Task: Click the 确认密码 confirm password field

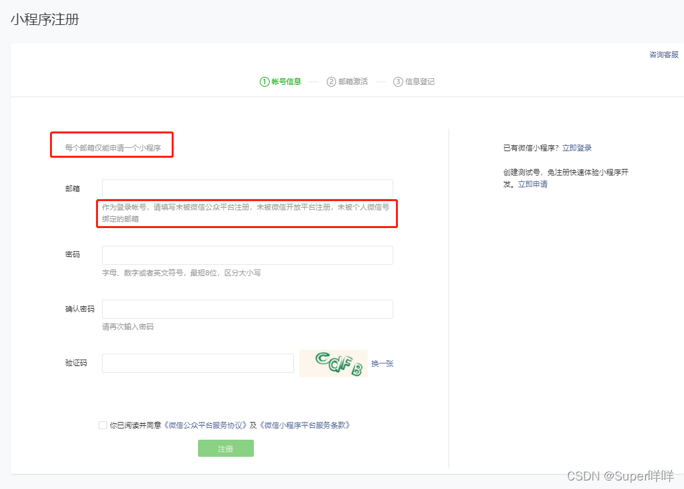Action: click(247, 309)
